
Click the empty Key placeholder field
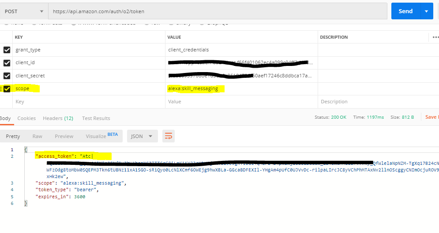89,102
